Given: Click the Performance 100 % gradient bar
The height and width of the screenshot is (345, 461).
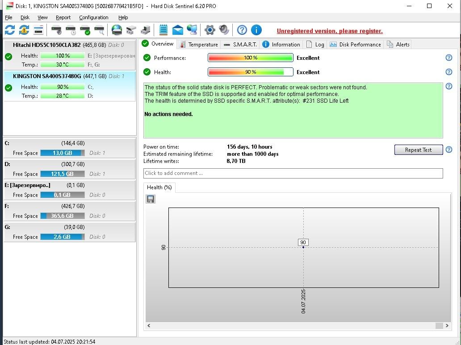Looking at the screenshot, I should pos(251,58).
